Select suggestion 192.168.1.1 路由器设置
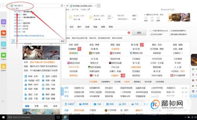Screen dimensions: 197x120 tap(23, 12)
